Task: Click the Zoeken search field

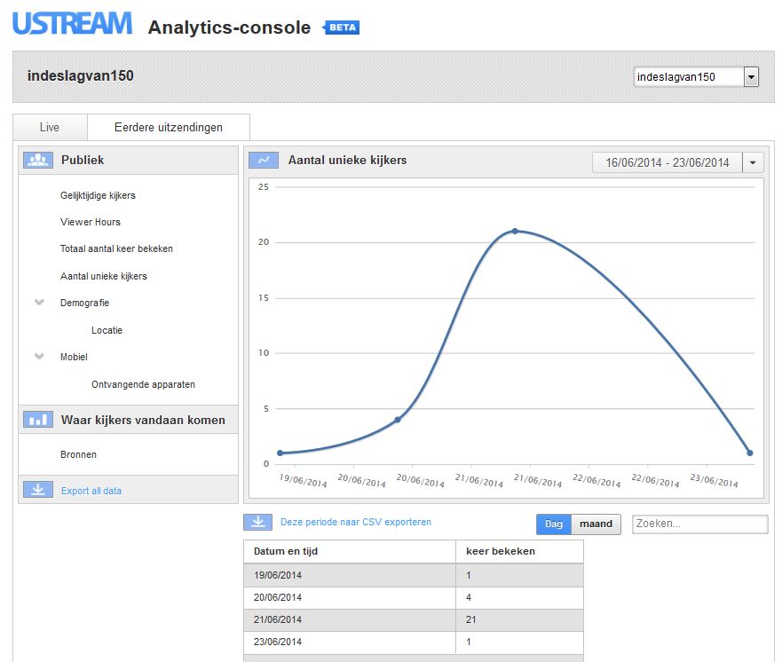Action: 699,524
